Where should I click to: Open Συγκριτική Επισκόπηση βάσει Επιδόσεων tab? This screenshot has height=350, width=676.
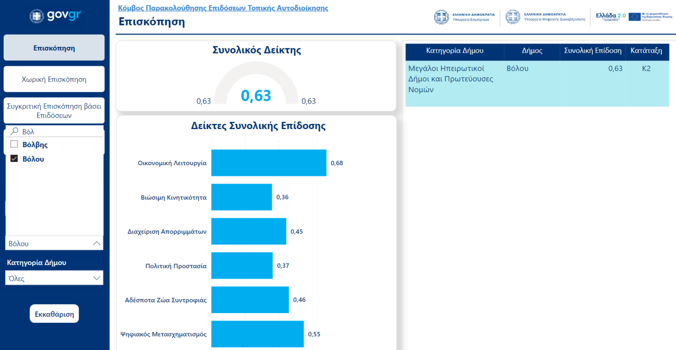click(x=54, y=111)
